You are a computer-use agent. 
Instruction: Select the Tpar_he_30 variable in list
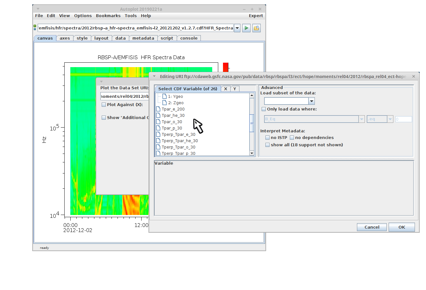point(173,115)
